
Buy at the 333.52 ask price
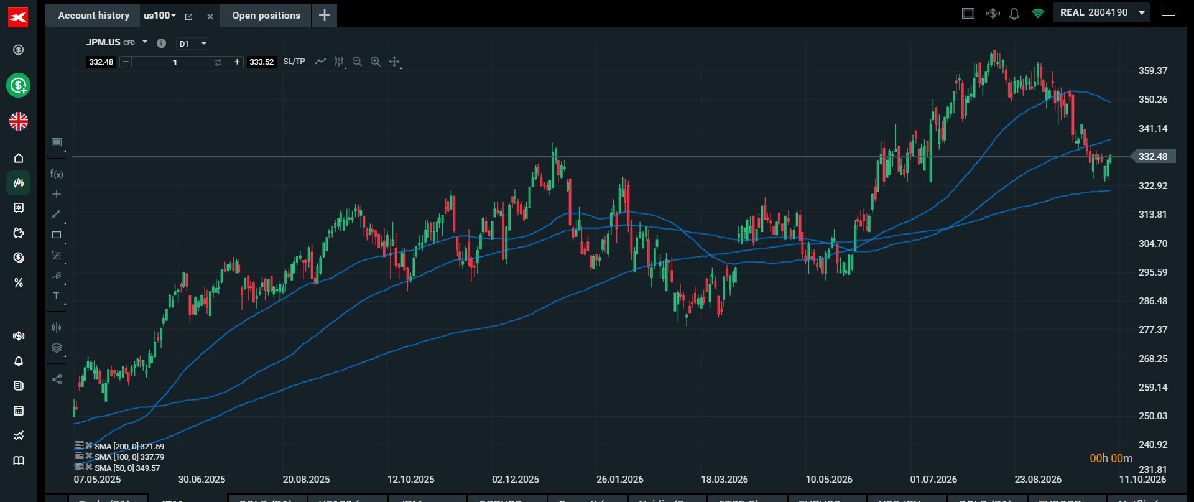click(x=261, y=62)
